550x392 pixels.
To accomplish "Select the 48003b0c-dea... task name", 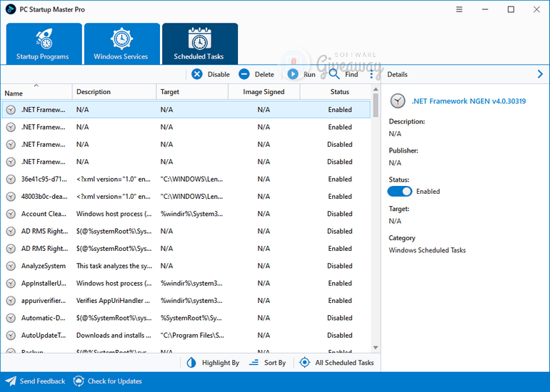I will click(44, 196).
